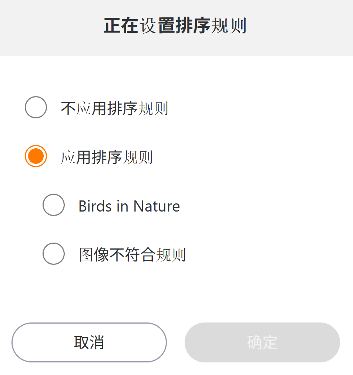
Task: Cancel the sorting rule dialog with 取消
Action: [x=89, y=342]
